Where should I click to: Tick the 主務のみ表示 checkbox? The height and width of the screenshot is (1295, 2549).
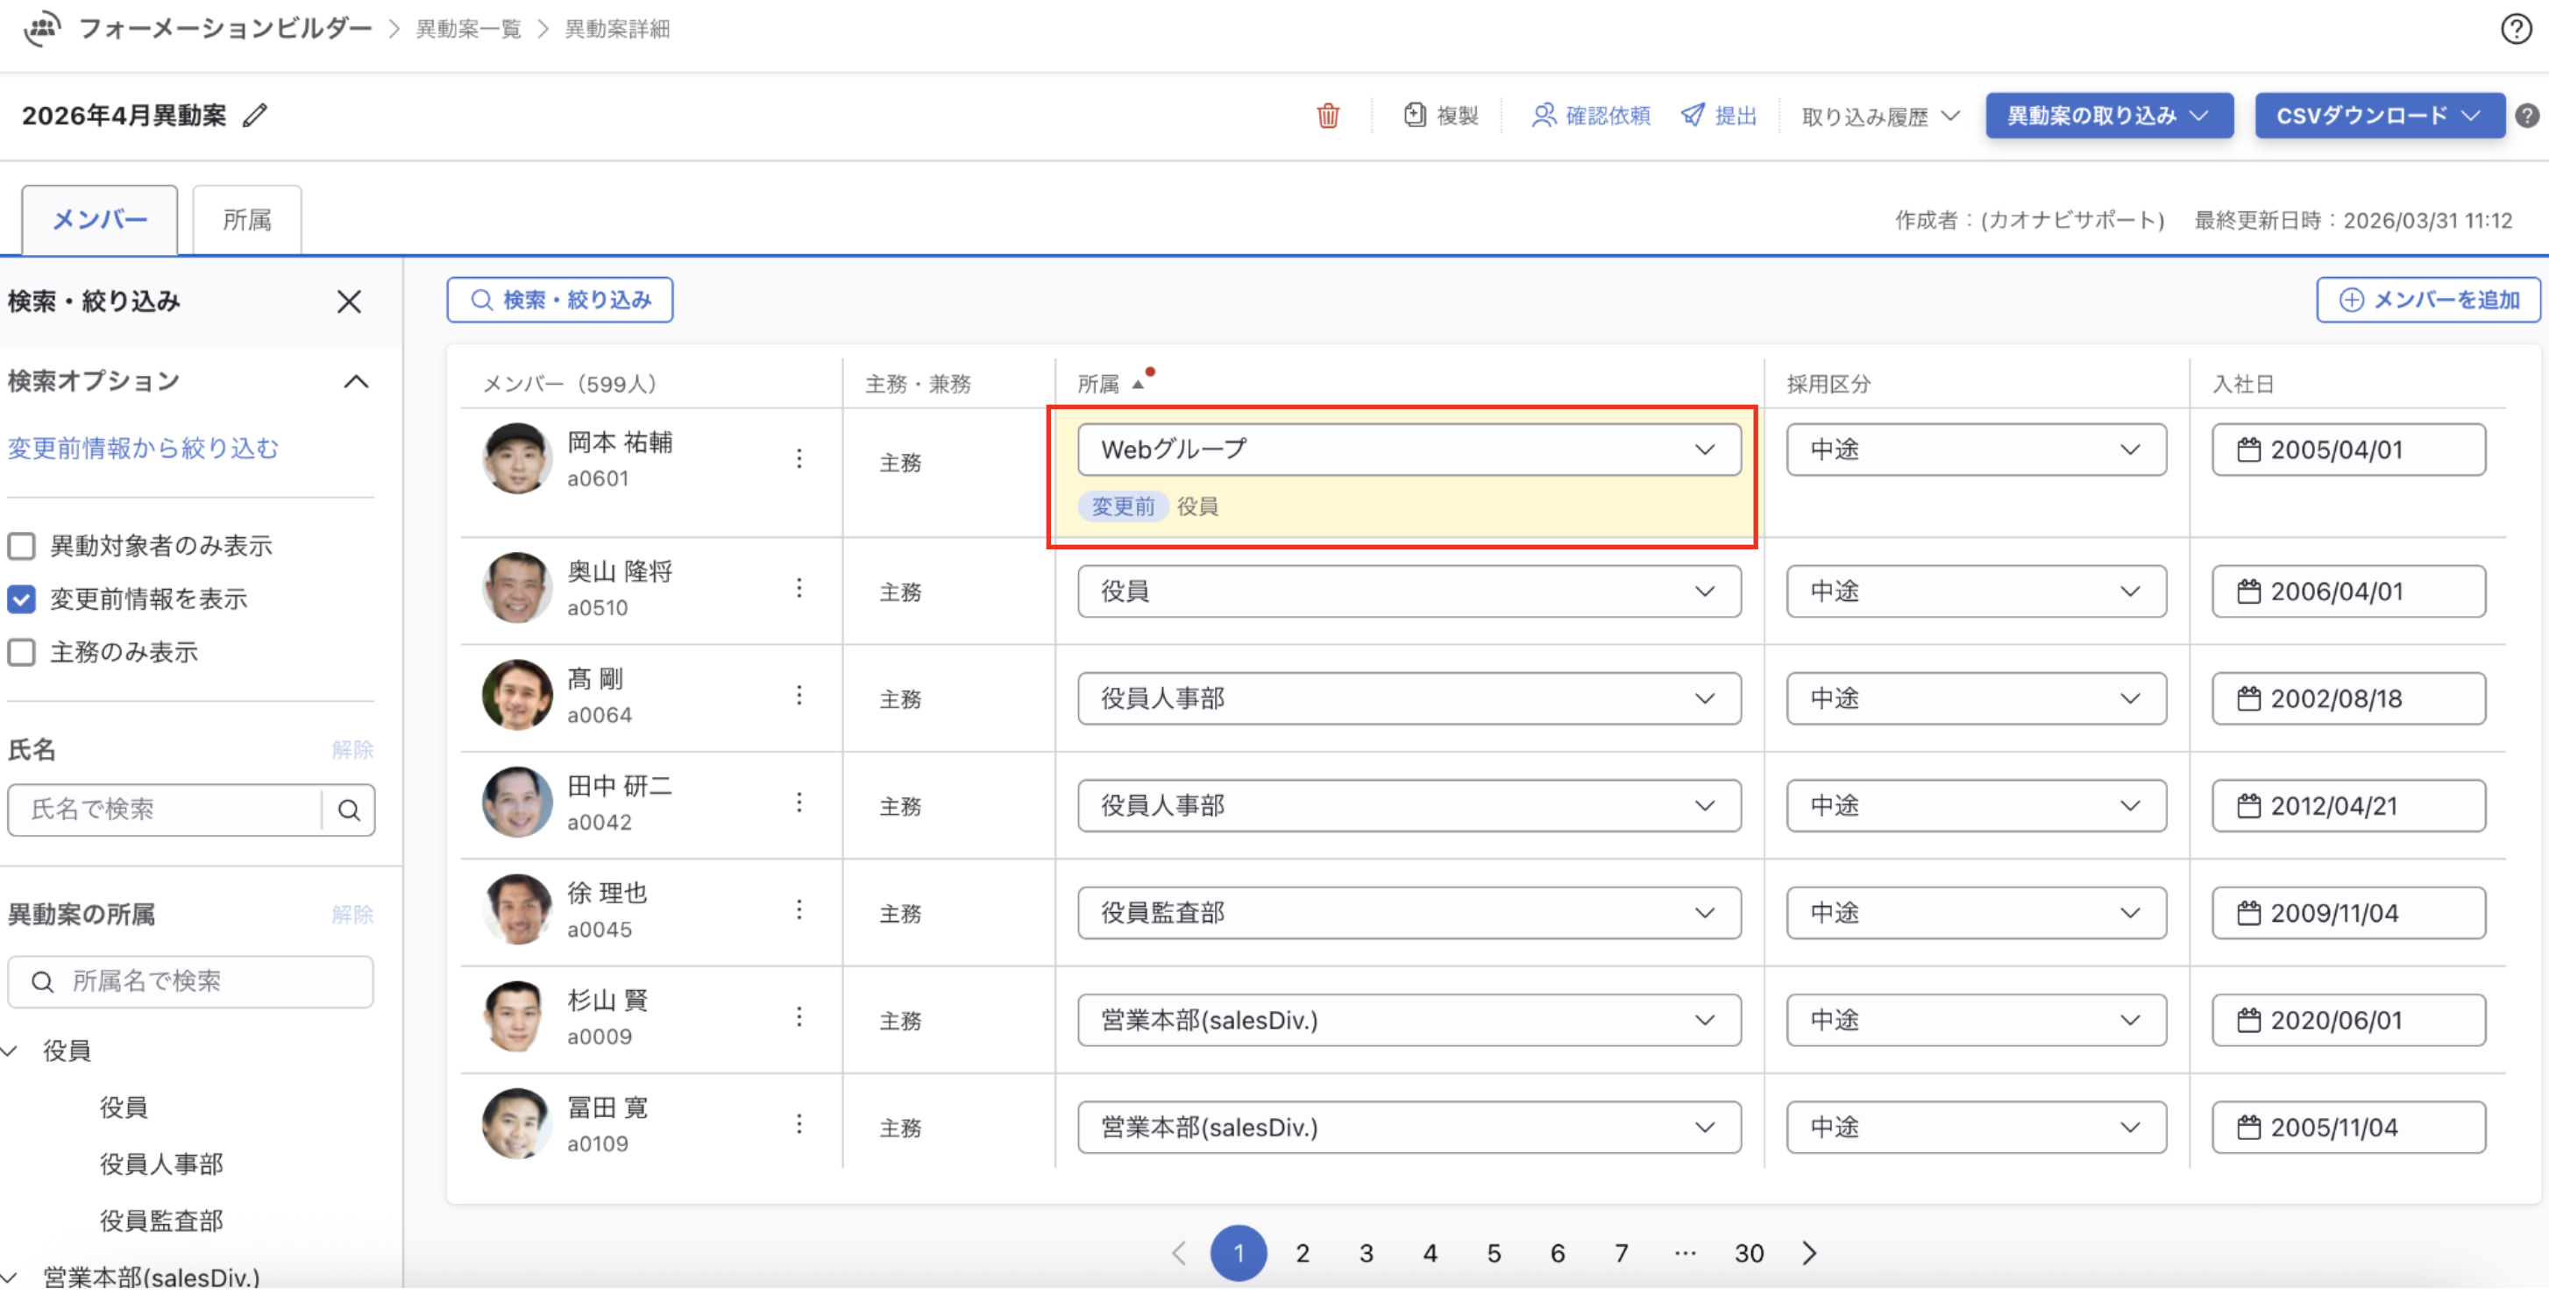click(22, 653)
